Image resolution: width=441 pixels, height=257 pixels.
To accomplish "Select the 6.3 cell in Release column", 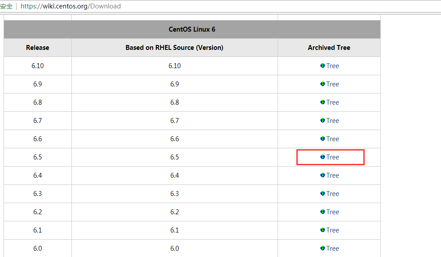I will (37, 194).
